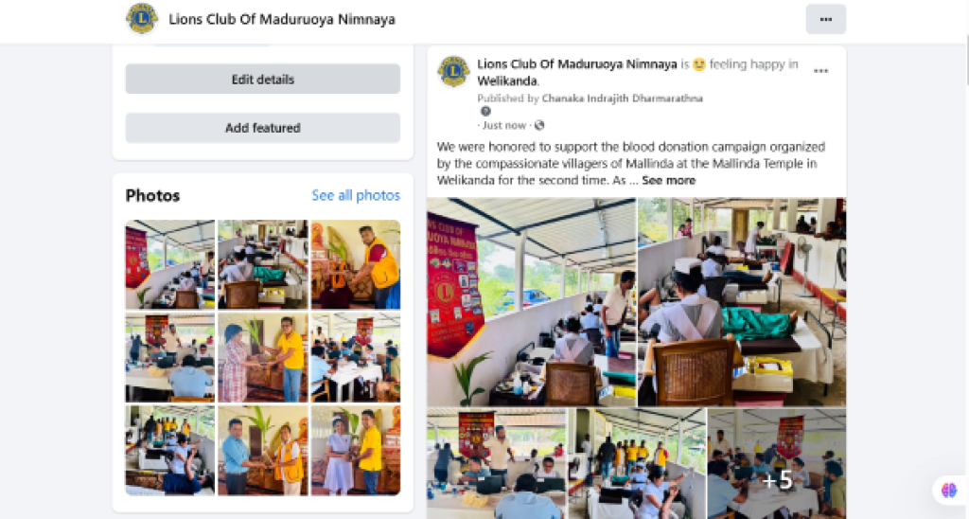The width and height of the screenshot is (969, 519).
Task: Expand post text with See more
Action: (x=669, y=181)
